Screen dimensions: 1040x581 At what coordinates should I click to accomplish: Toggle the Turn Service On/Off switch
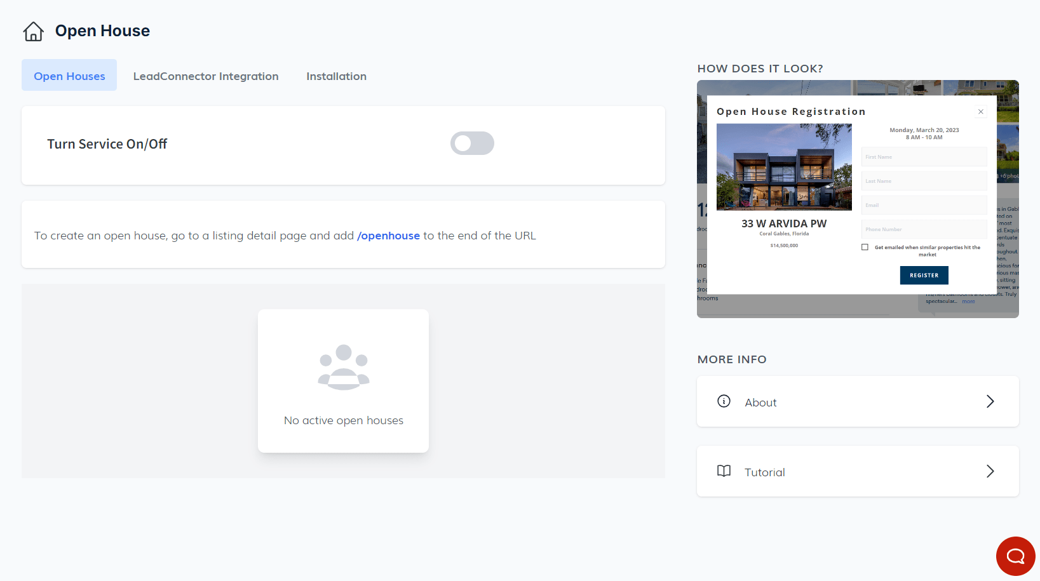tap(472, 144)
